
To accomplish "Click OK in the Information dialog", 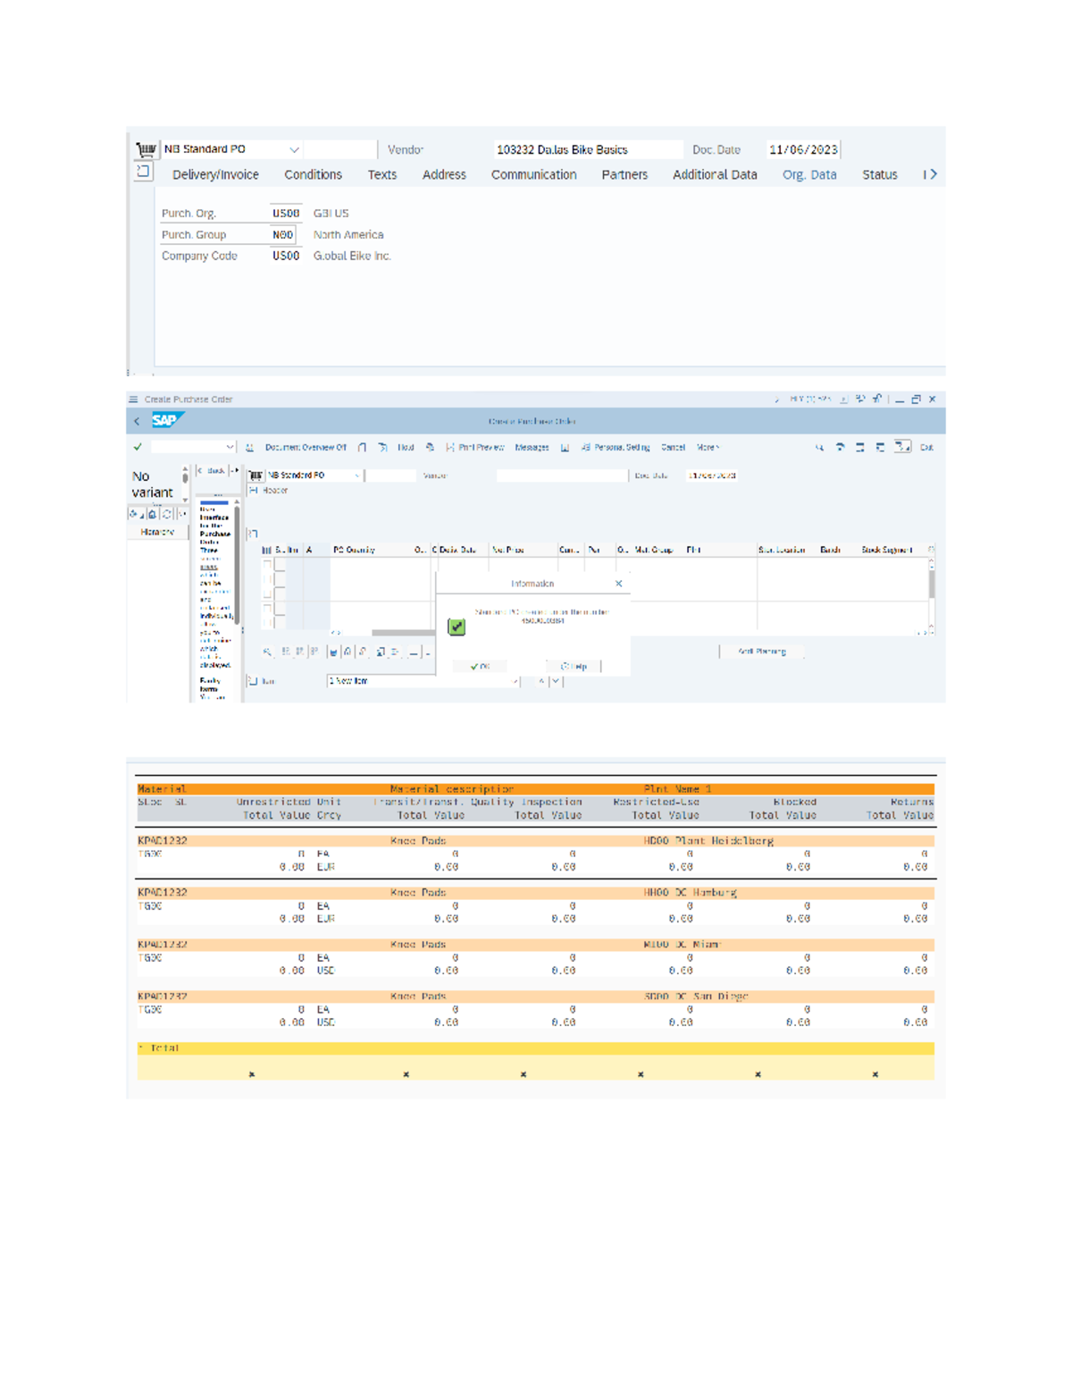I will tap(481, 667).
